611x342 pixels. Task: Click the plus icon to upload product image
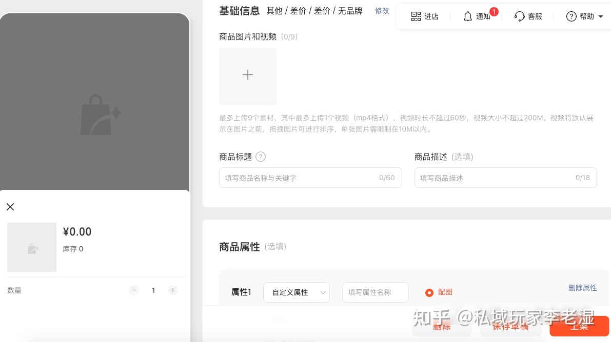(248, 76)
